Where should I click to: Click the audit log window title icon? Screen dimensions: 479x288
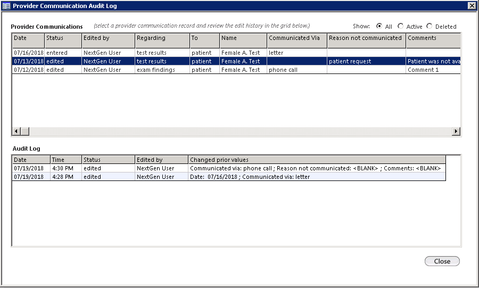[x=6, y=6]
